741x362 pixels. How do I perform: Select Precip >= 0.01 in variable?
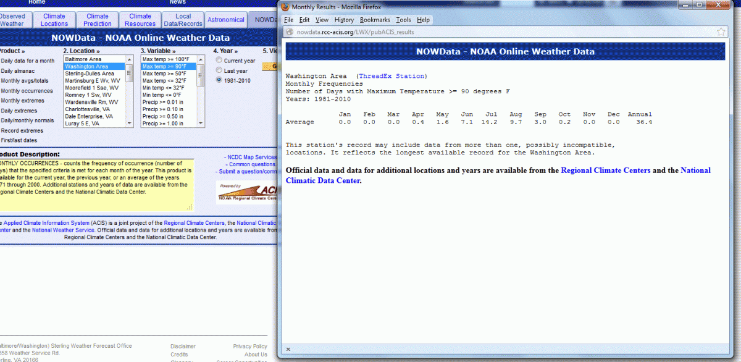(169, 102)
